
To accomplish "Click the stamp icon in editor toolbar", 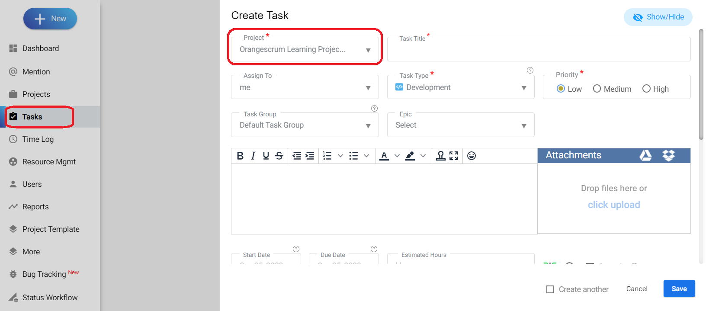I will point(440,156).
